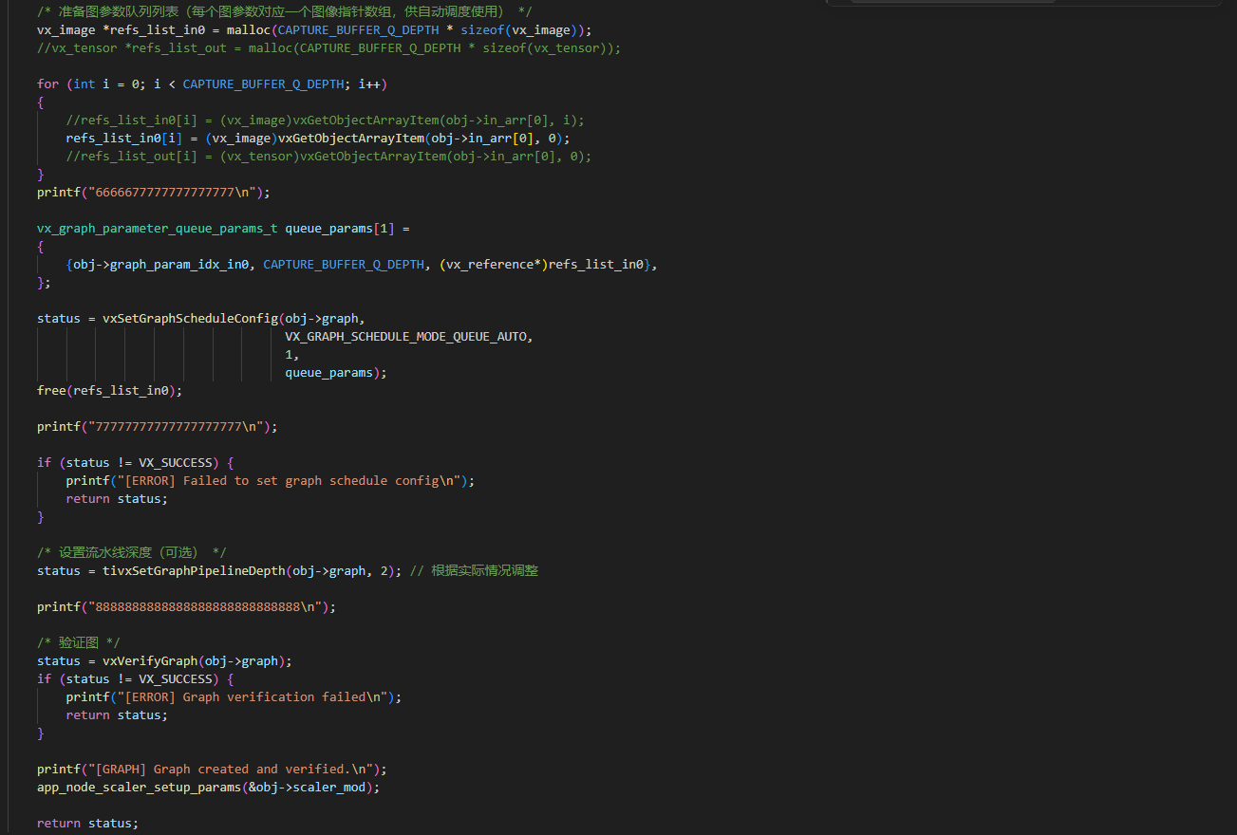1237x835 pixels.
Task: Click the queue_params); argument line
Action: tap(336, 372)
